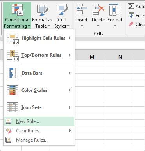Click the Clear eraser icon
Image resolution: width=145 pixels, height=151 pixels.
[131, 24]
